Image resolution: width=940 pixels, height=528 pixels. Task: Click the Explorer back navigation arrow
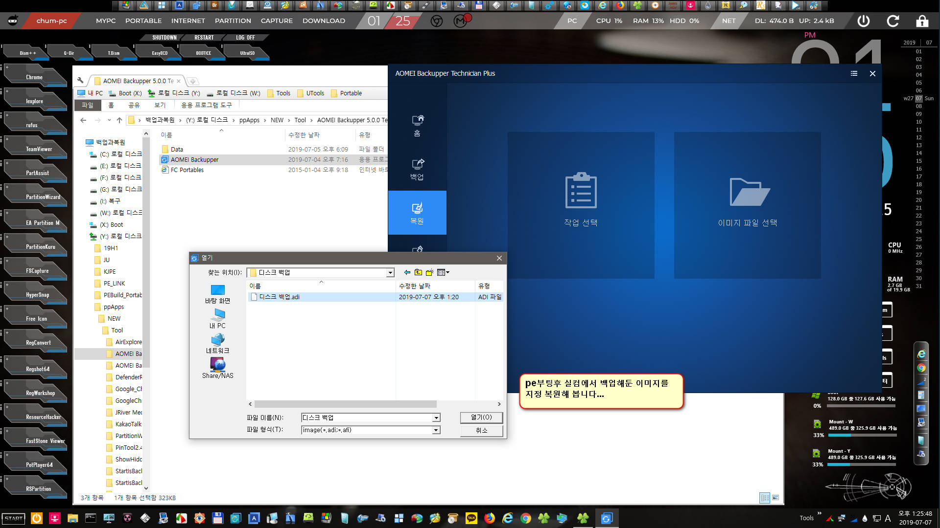(83, 120)
